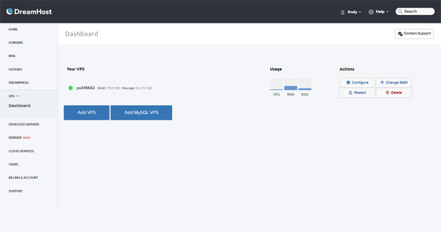Open Remixer in the sidebar
This screenshot has width=441, height=232.
[x=15, y=138]
